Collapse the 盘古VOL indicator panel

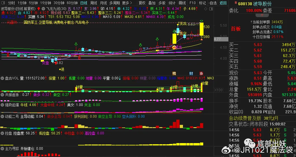[x=3, y=78]
